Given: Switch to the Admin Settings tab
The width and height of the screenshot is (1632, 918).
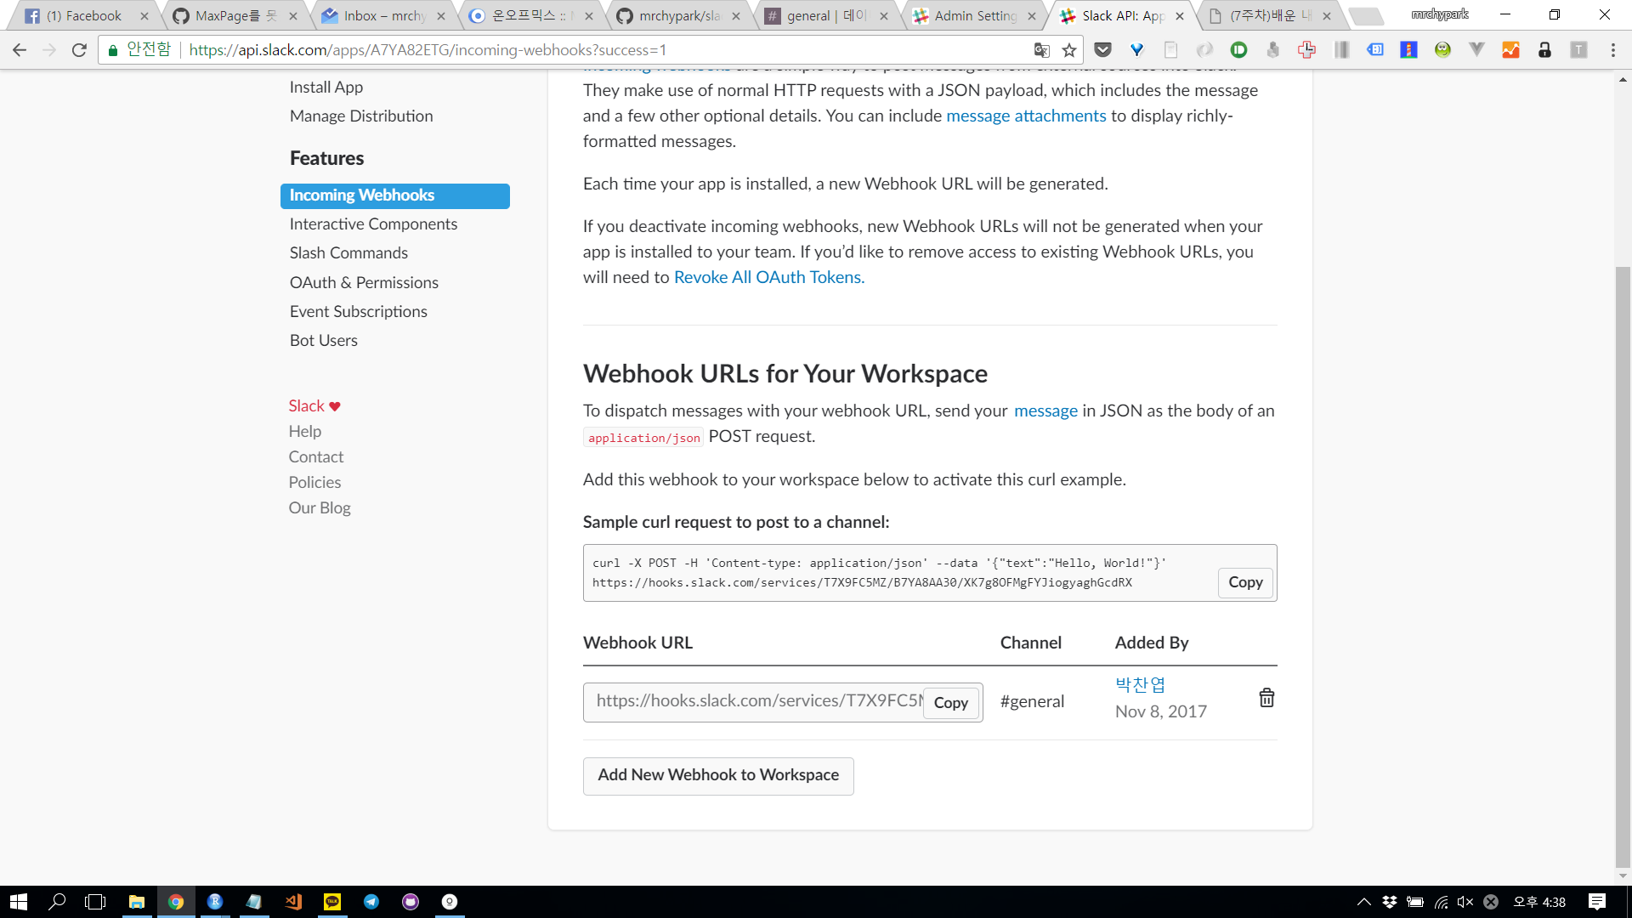Looking at the screenshot, I should (x=974, y=15).
